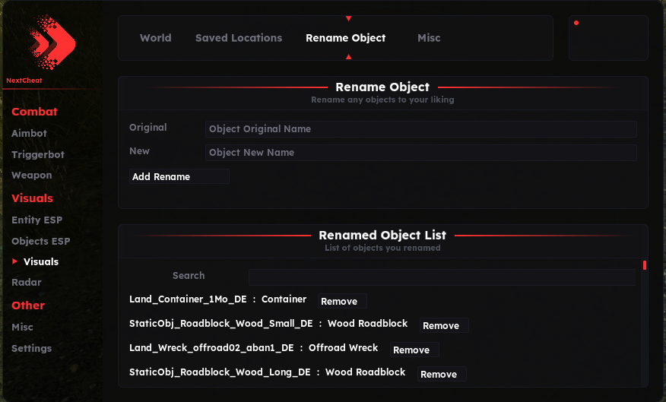Screen dimensions: 666x402
Task: Click the red scrollbar in renamed list
Action: click(645, 265)
